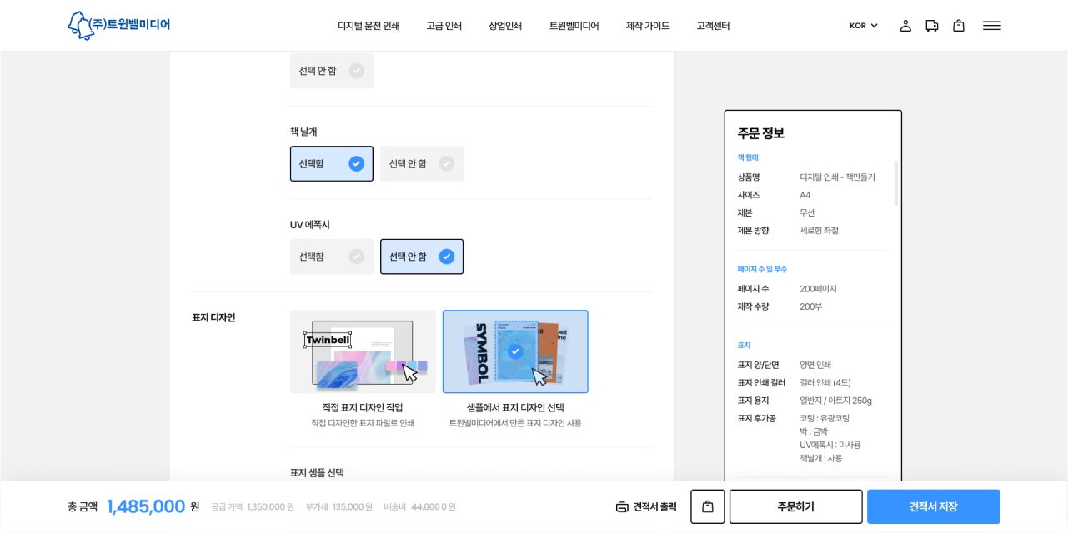This screenshot has height=533, width=1068.
Task: Select 샘플에서 표지 디자인 선택 thumbnail
Action: point(515,351)
